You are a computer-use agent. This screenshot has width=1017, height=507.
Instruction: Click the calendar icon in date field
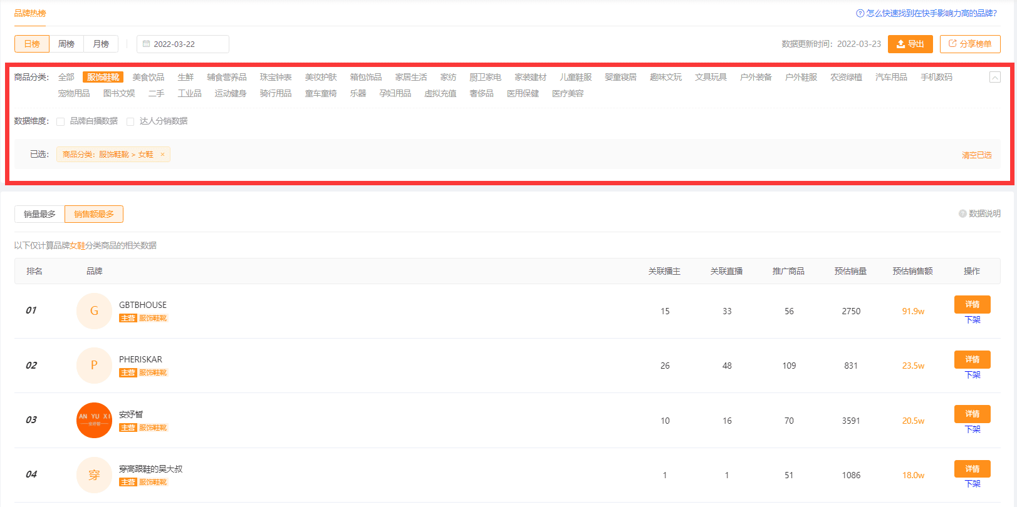coord(147,44)
